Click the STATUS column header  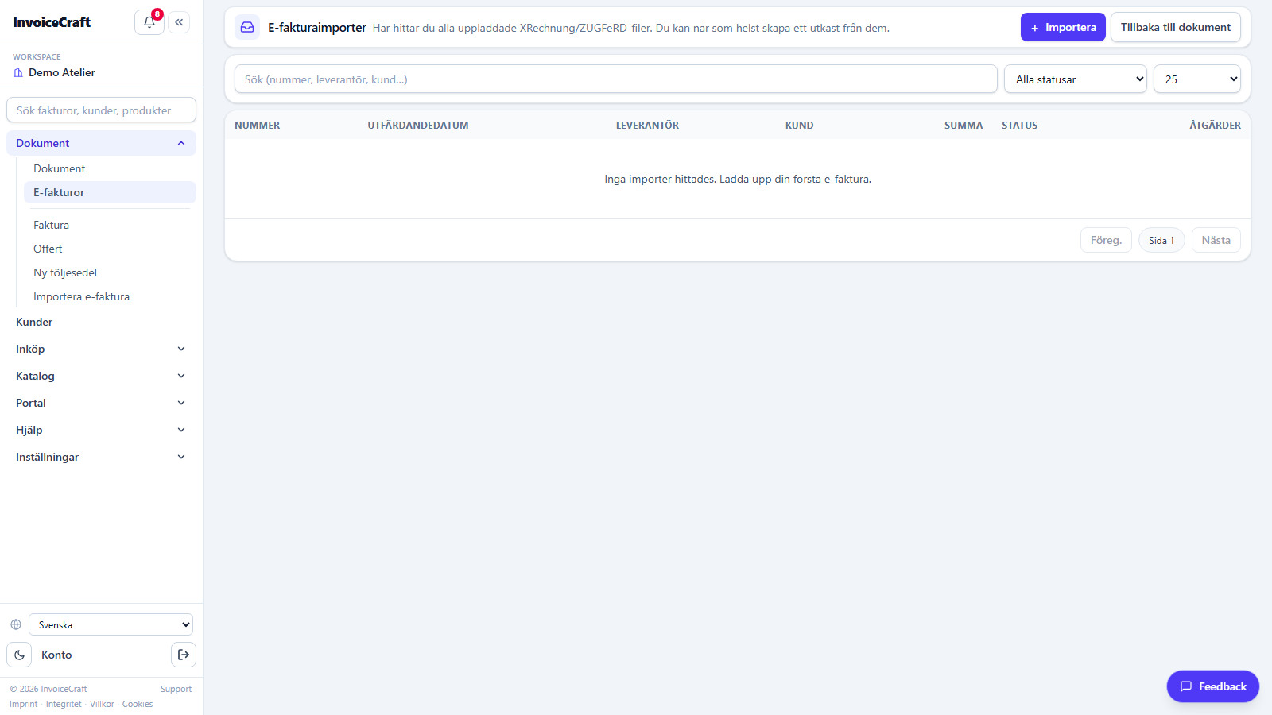click(1019, 126)
